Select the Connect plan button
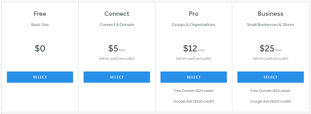The width and height of the screenshot is (311, 114). point(117,77)
